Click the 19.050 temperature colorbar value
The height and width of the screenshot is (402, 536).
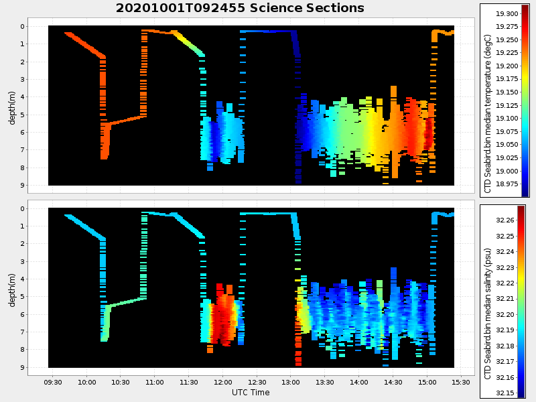pyautogui.click(x=507, y=145)
